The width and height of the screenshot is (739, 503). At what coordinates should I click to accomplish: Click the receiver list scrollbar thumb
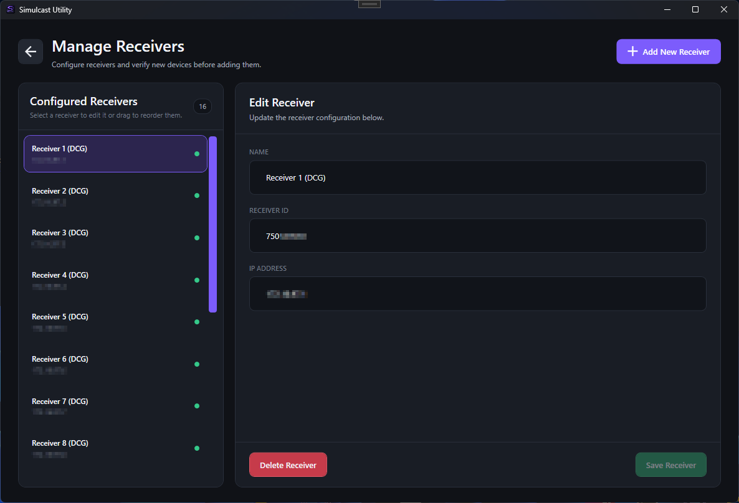(x=212, y=224)
